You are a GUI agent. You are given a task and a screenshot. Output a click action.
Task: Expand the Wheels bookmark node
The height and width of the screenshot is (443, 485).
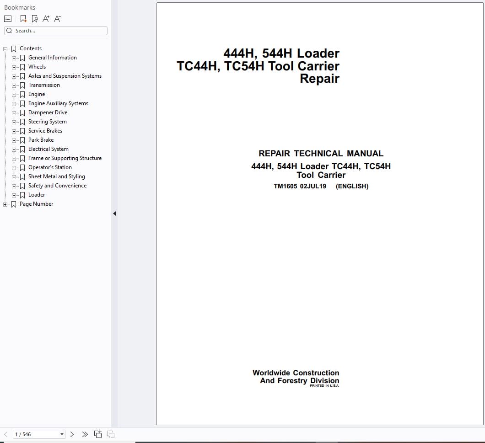pyautogui.click(x=14, y=67)
